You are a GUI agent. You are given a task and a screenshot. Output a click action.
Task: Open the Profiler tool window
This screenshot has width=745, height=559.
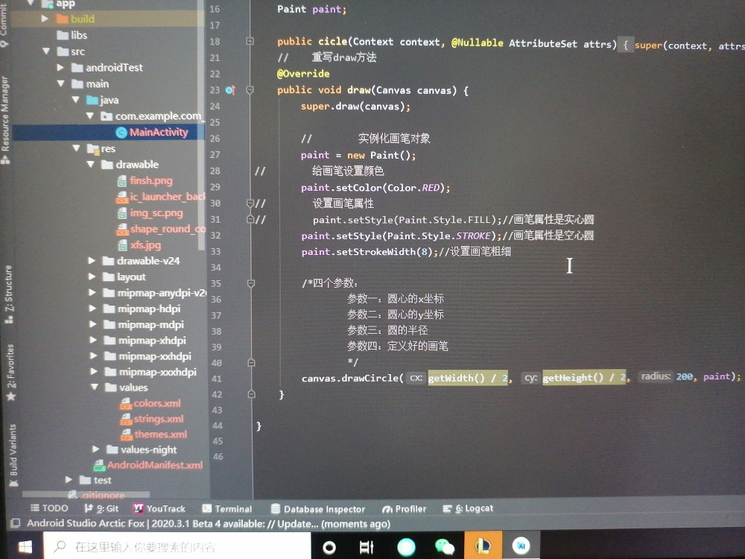pos(405,509)
